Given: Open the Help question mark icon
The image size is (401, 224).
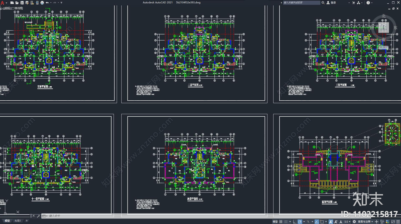Looking at the screenshot, I should [368, 3].
